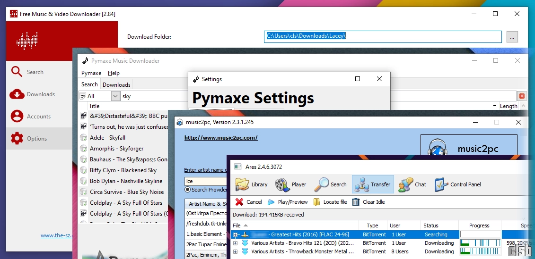535x259 pixels.
Task: Select the Search Provider radio button
Action: (187, 190)
